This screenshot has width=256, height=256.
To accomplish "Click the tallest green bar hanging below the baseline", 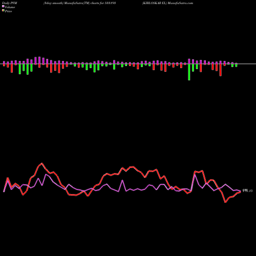I will [x=189, y=72].
